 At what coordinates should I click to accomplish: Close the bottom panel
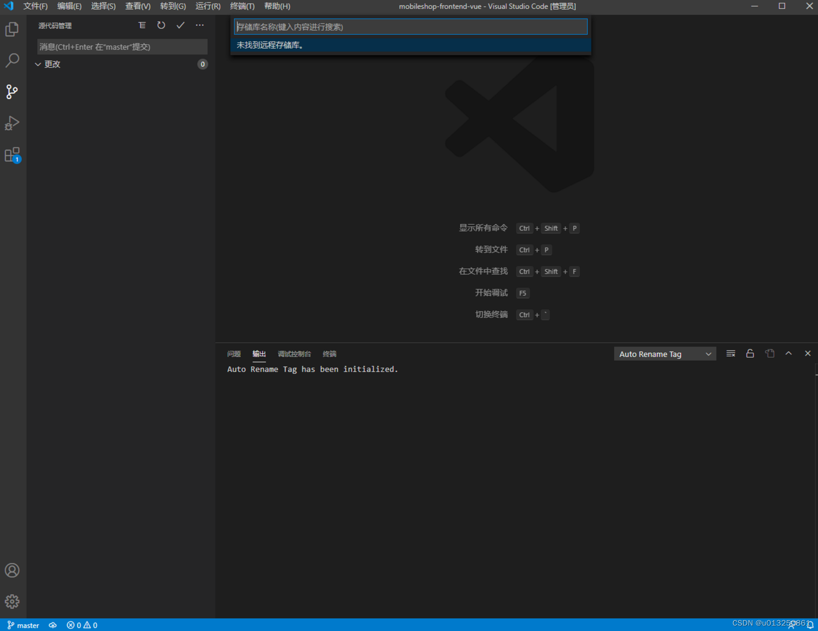coord(808,354)
